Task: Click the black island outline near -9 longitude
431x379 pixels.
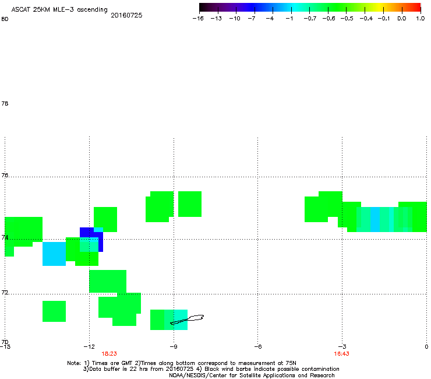Action: 187,320
